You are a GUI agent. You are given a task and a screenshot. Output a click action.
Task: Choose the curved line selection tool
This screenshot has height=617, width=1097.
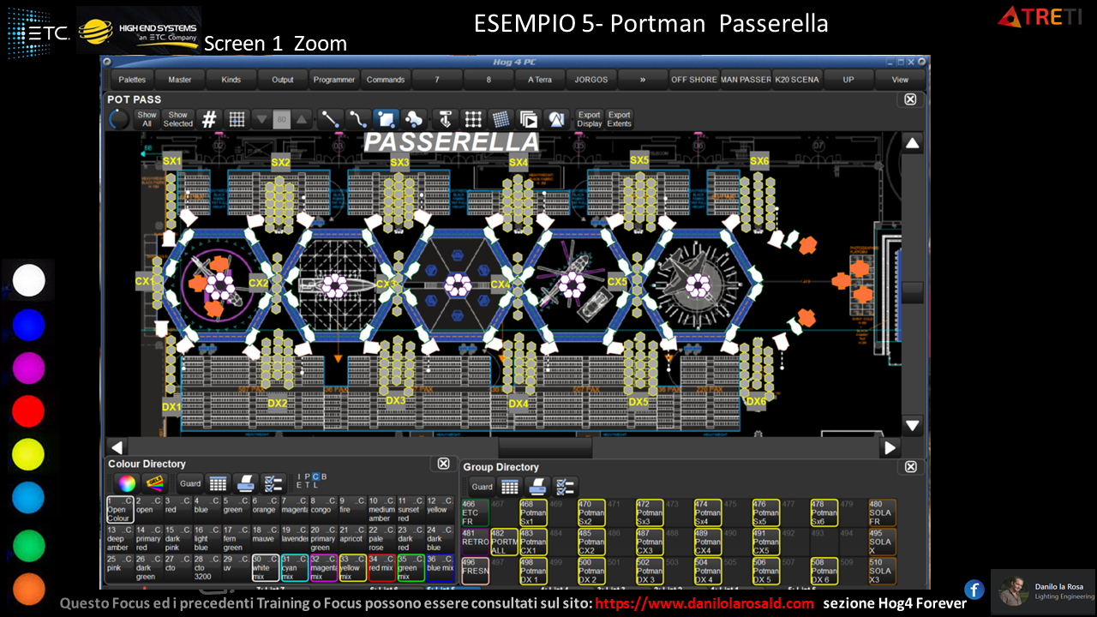(357, 119)
